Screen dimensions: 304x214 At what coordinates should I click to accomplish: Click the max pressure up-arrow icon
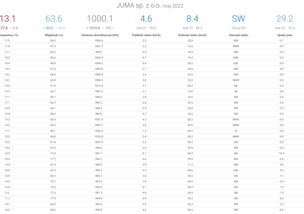coord(87,28)
